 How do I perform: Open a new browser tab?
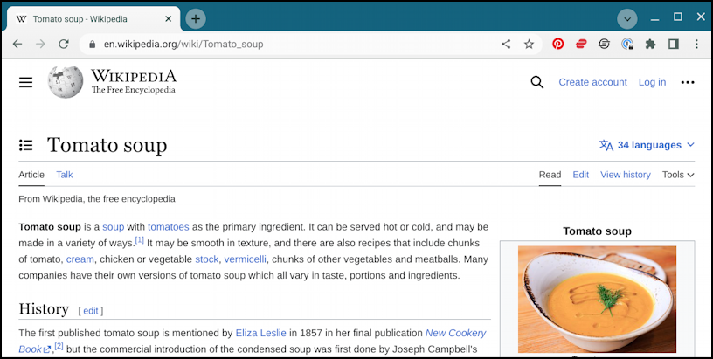pos(196,19)
